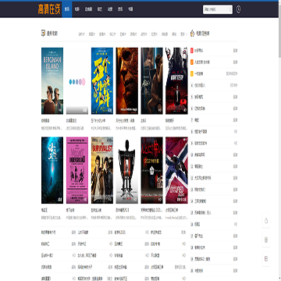Open the Survivalist movie poster
This screenshot has width=281, height=281.
tap(102, 170)
